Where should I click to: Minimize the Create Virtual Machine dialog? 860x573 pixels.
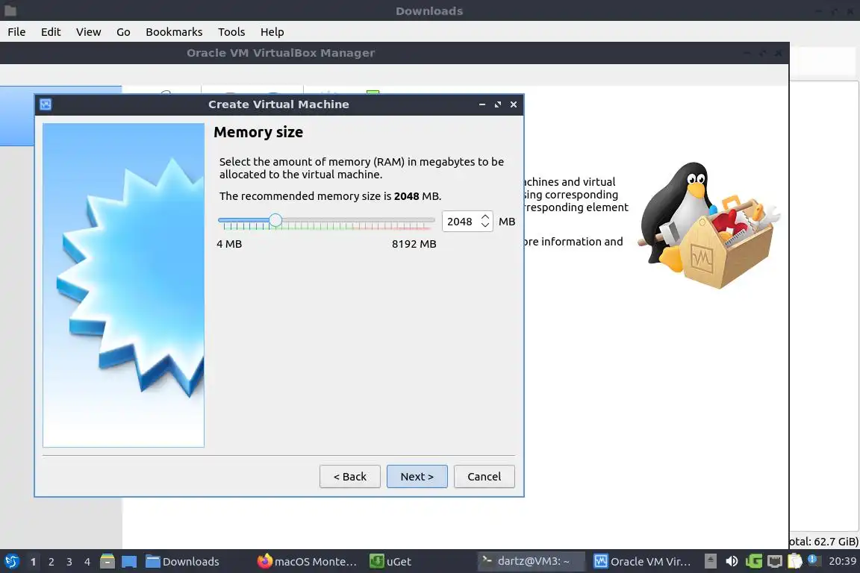(x=482, y=104)
